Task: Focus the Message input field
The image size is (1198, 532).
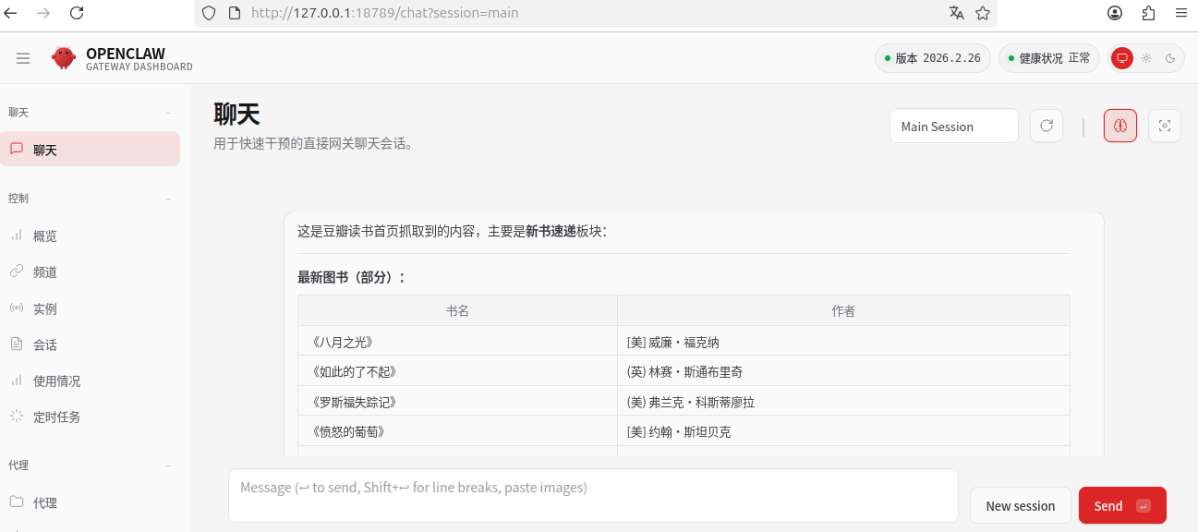Action: [593, 495]
